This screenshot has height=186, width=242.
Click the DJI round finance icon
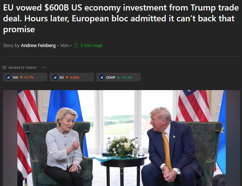tap(55, 77)
